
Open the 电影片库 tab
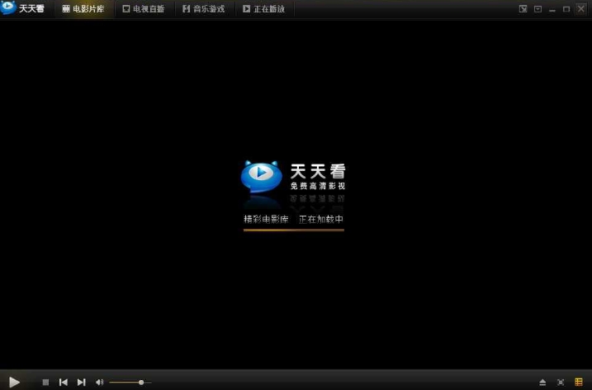pyautogui.click(x=83, y=9)
